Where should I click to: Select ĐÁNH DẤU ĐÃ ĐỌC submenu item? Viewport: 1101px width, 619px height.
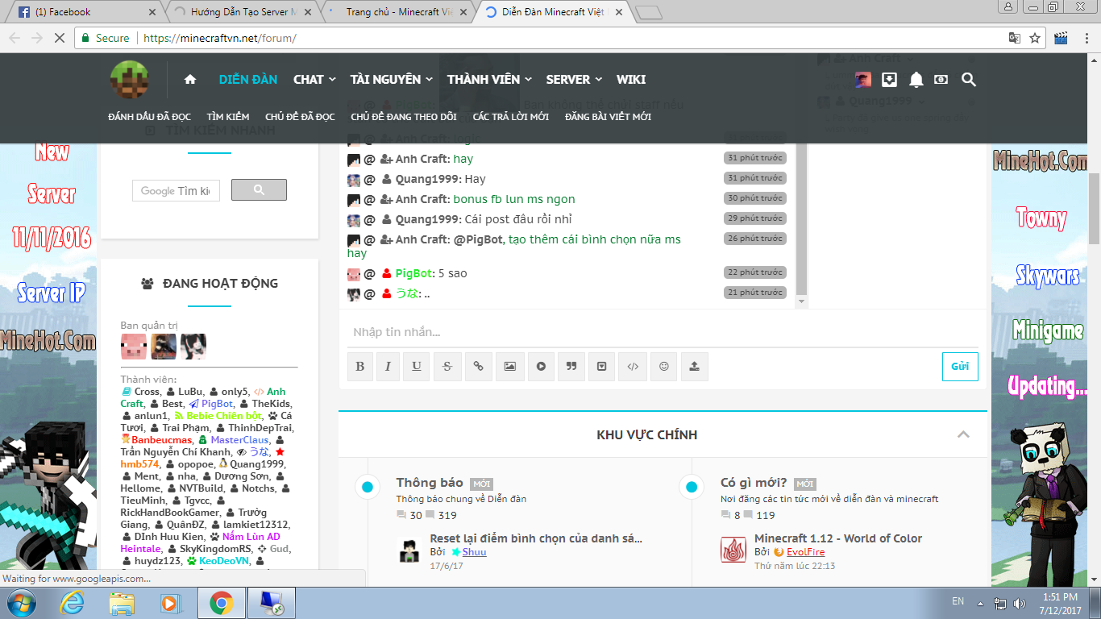click(x=150, y=117)
